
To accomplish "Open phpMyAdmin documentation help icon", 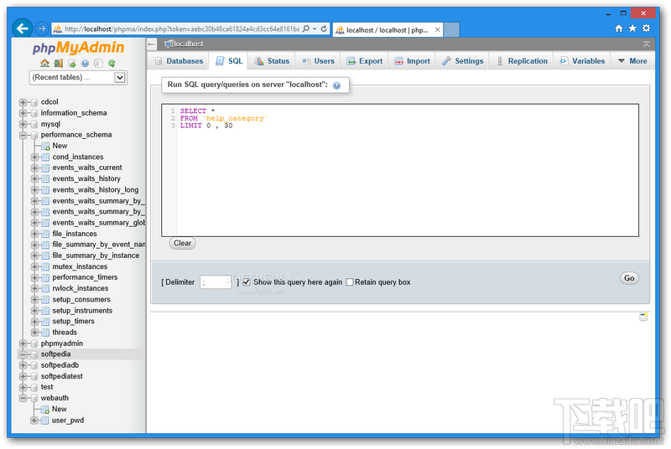I will click(x=86, y=63).
